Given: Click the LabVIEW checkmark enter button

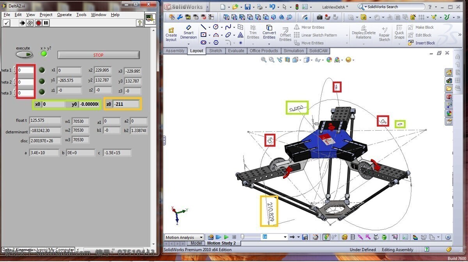Looking at the screenshot, I should [x=7, y=23].
